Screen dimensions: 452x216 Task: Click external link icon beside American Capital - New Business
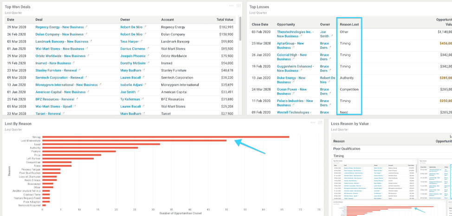[x=88, y=92]
